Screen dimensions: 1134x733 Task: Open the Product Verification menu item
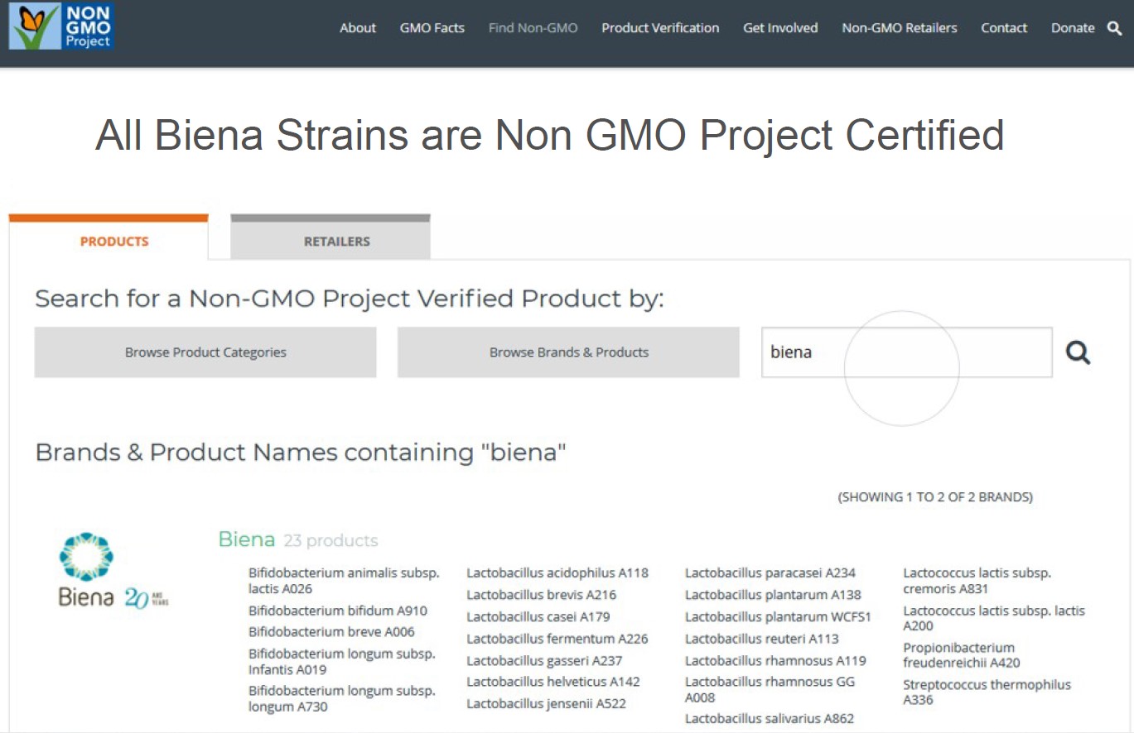point(660,28)
